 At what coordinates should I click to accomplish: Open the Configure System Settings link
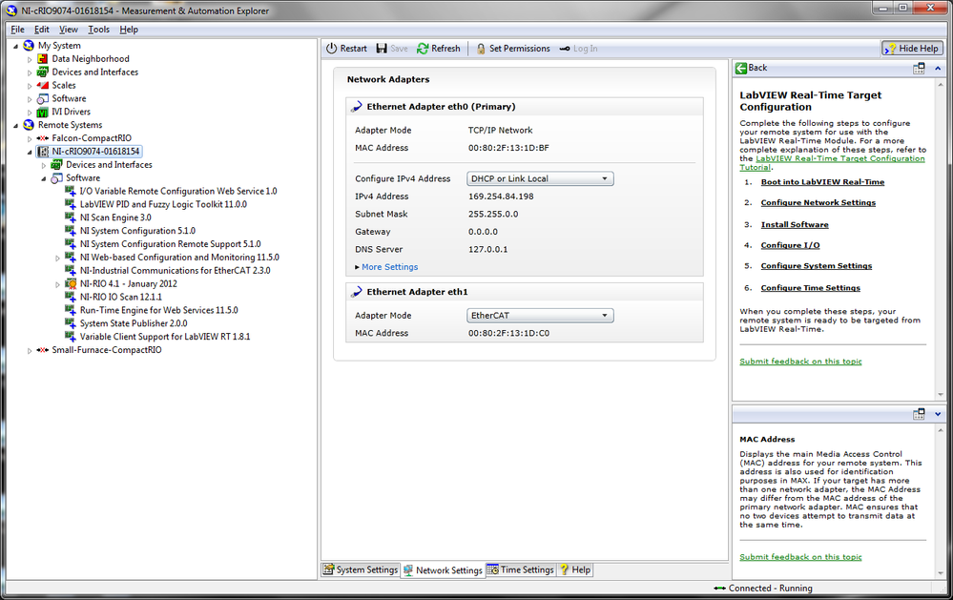point(817,265)
